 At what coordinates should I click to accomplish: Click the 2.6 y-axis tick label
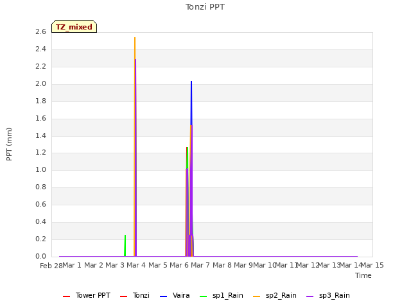40,32
